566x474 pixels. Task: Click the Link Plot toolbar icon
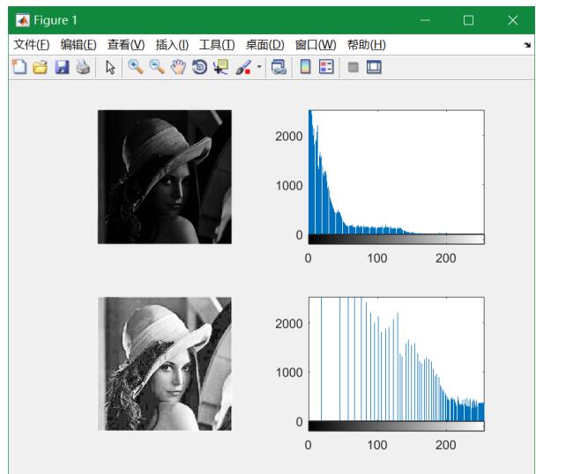pos(279,67)
